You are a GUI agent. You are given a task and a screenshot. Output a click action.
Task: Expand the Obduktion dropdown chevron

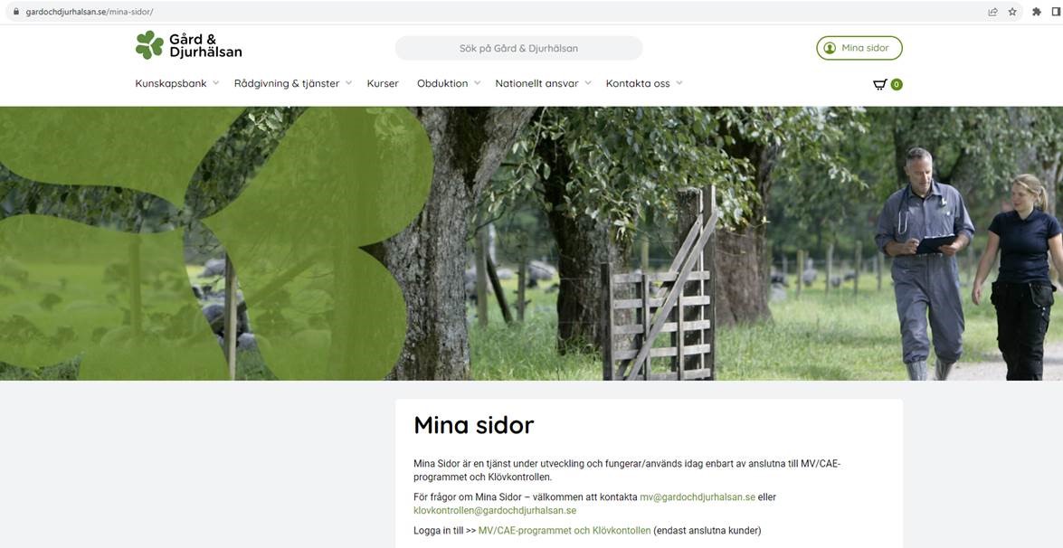coord(478,83)
